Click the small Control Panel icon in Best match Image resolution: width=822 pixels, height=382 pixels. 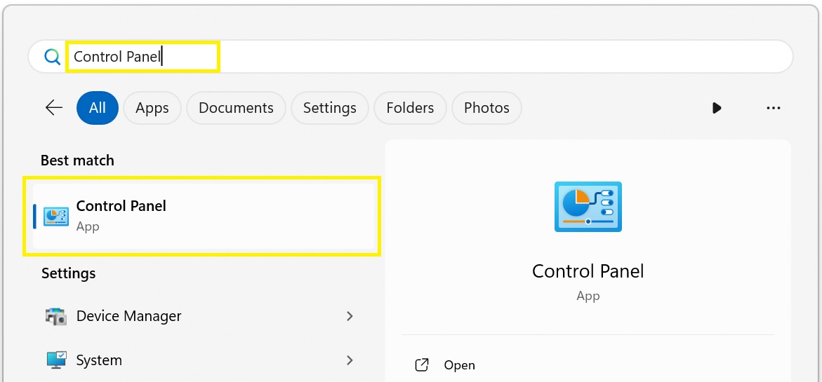(56, 216)
